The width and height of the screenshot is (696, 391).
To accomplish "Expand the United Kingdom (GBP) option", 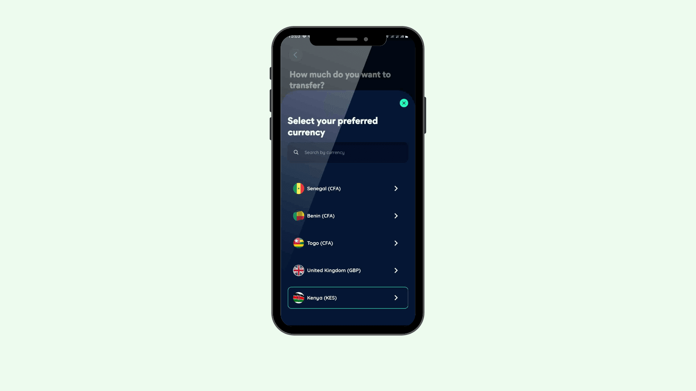I will click(x=396, y=270).
